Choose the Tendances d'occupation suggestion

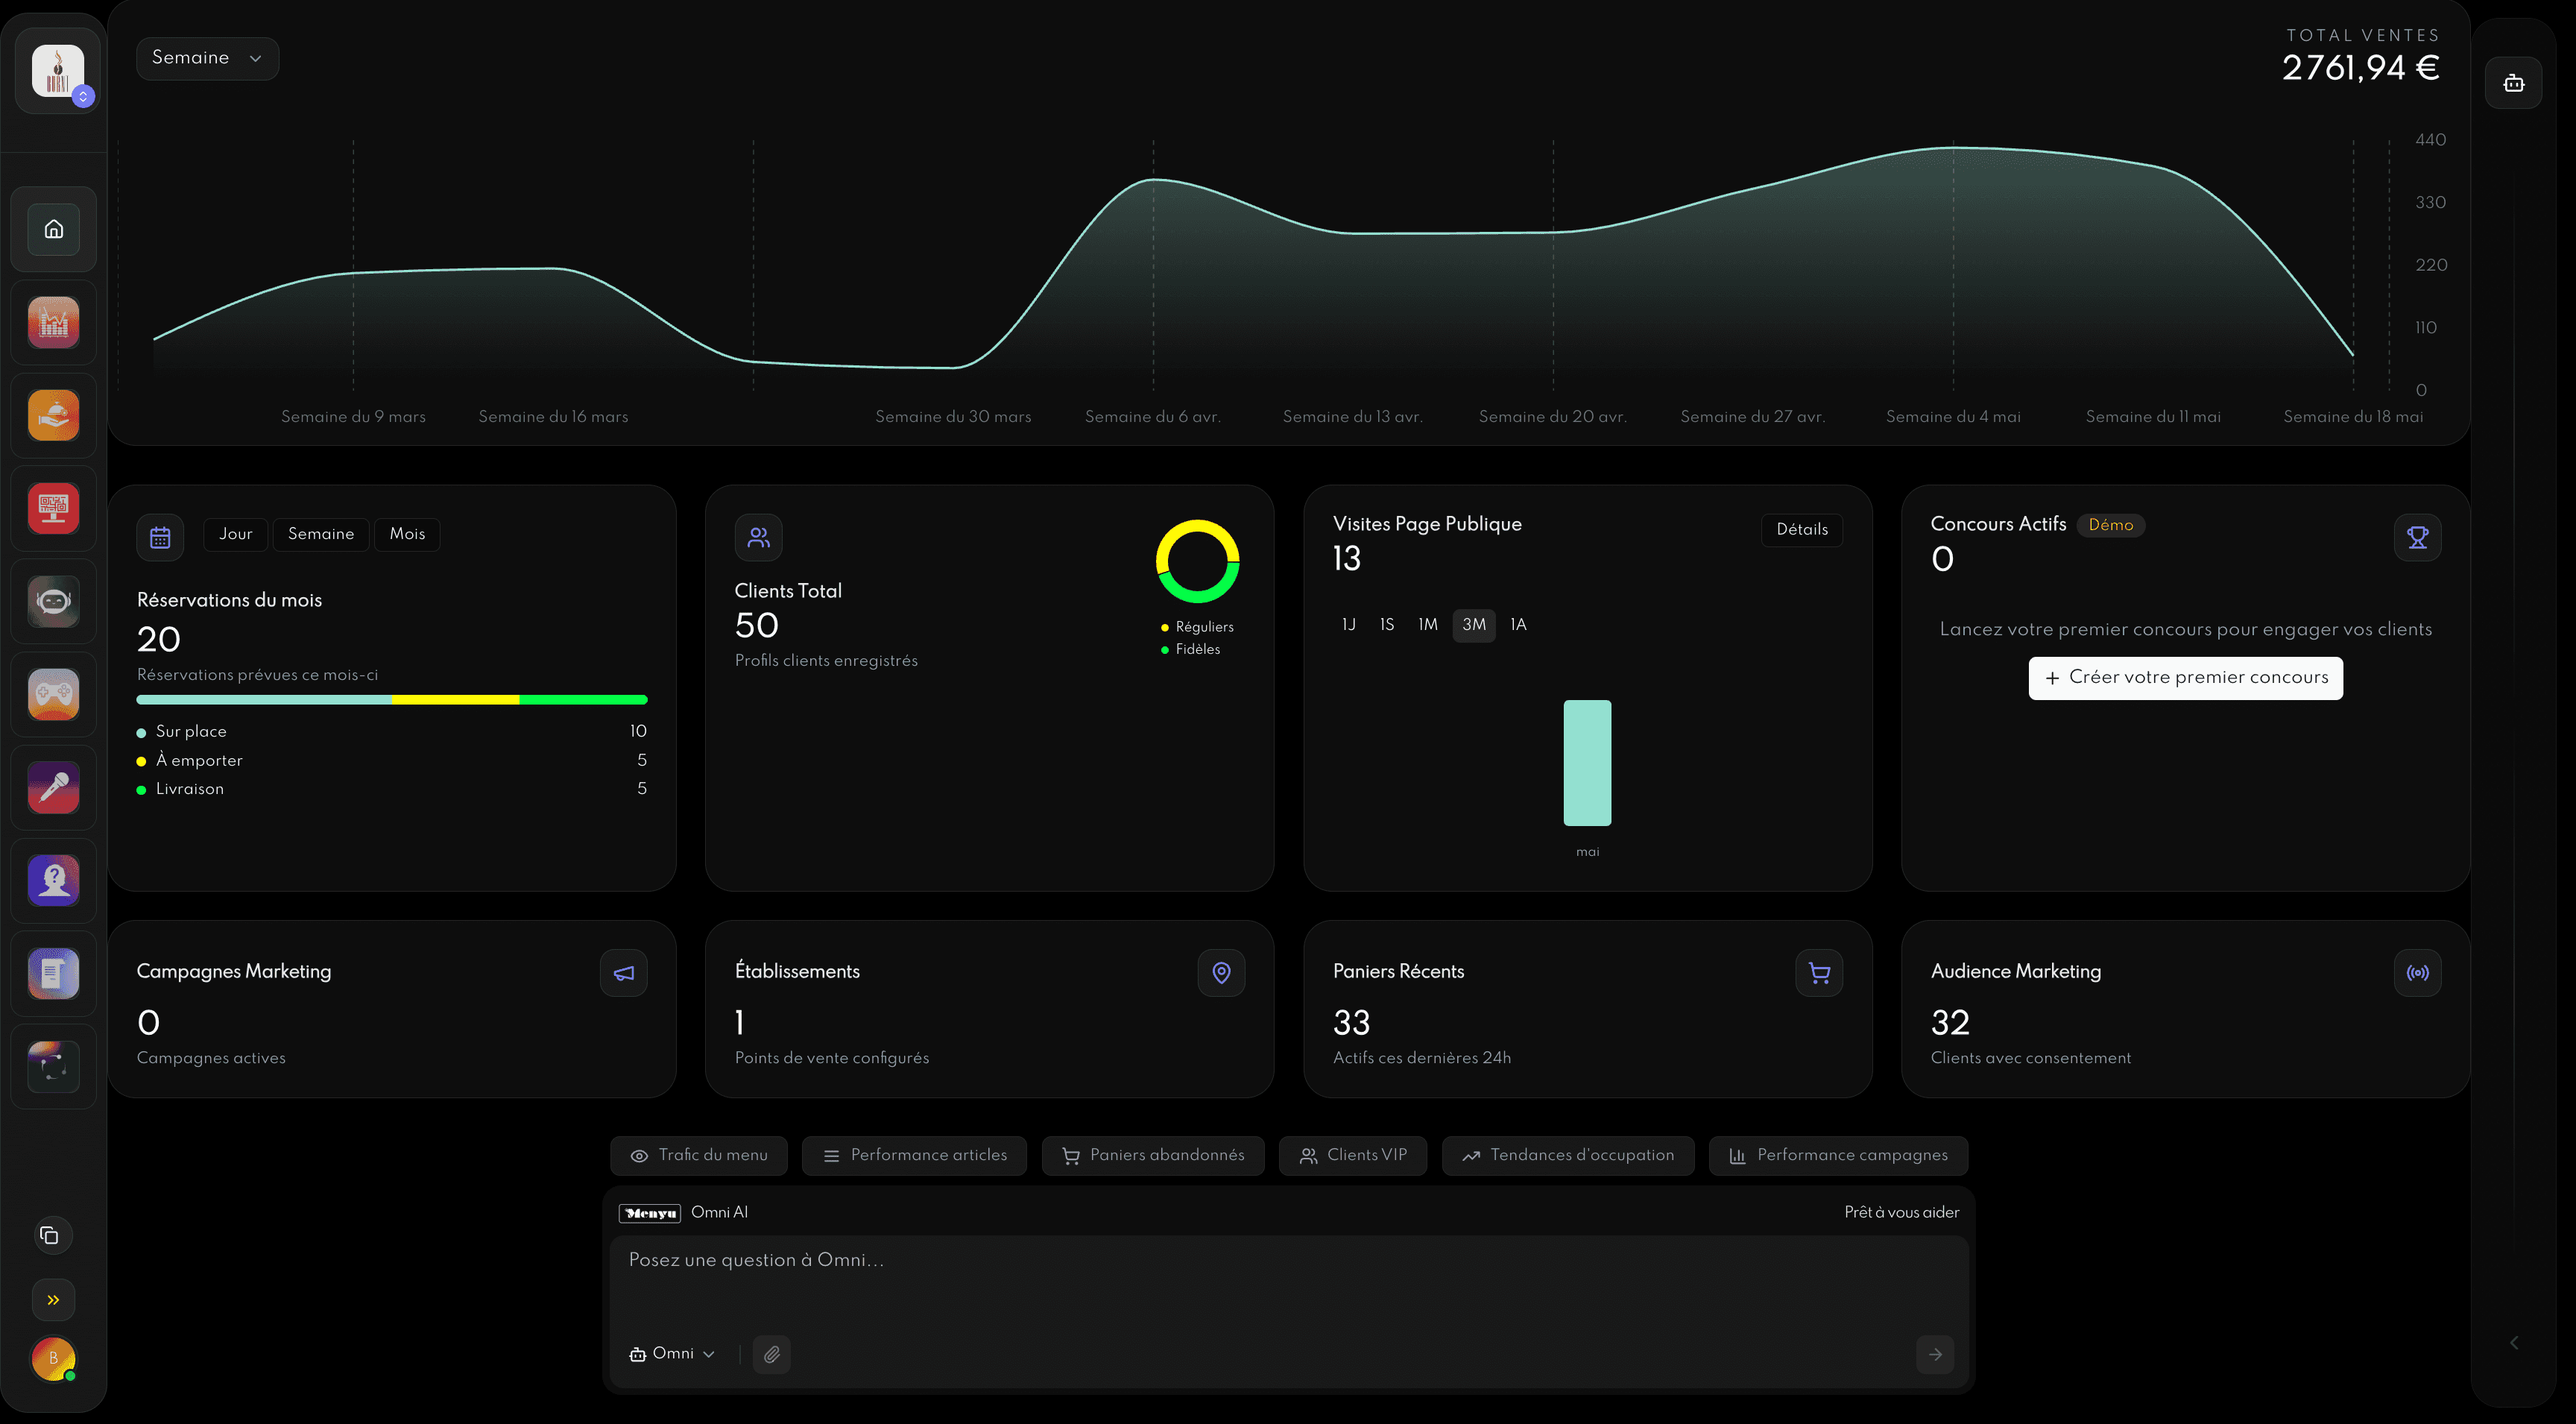point(1568,1156)
